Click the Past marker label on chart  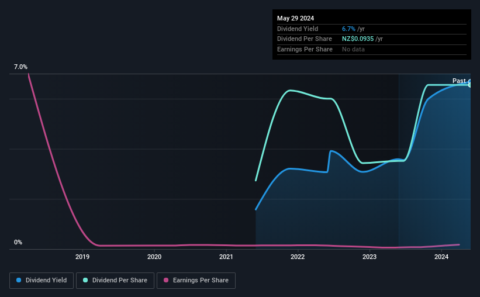pyautogui.click(x=459, y=81)
